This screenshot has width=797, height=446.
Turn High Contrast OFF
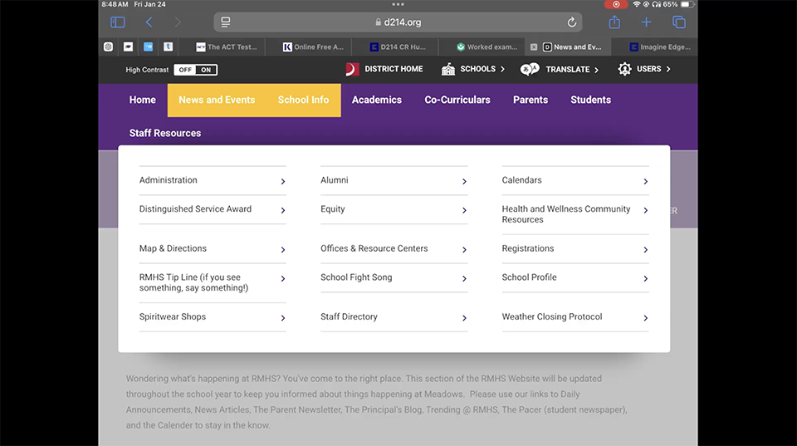(x=185, y=70)
